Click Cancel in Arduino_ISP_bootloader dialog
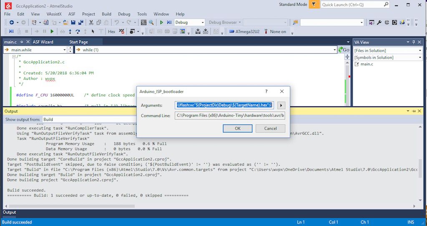 [x=270, y=128]
